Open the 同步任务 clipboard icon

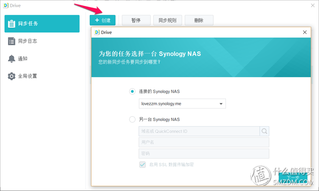[11, 23]
